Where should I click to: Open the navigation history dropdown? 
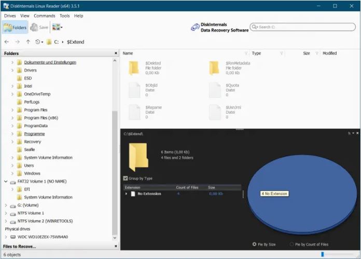[x=39, y=42]
